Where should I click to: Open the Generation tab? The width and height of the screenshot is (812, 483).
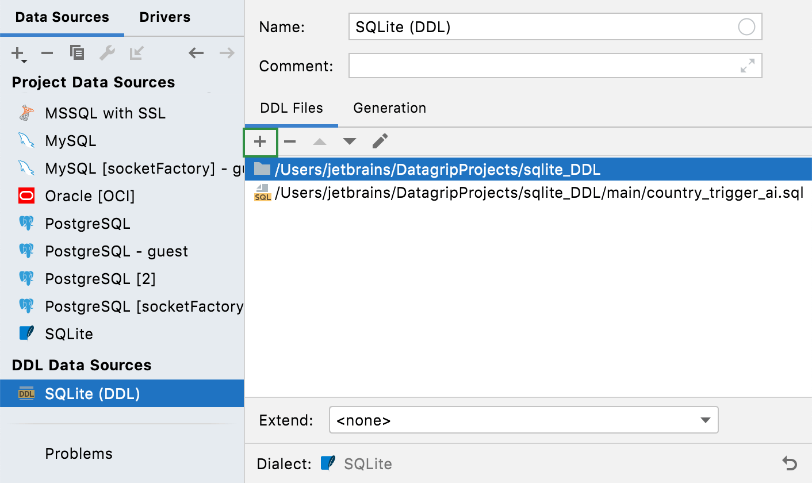(x=389, y=108)
